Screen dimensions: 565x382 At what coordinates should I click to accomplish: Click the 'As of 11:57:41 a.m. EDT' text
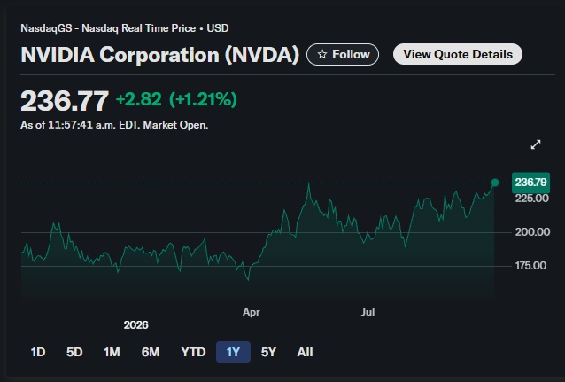(x=80, y=125)
